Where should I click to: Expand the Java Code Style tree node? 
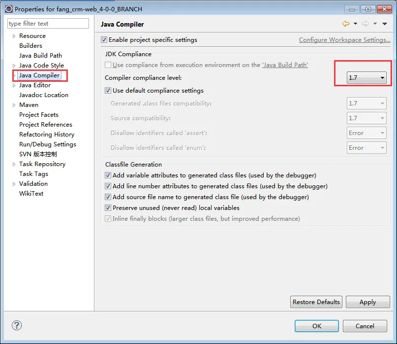click(14, 66)
